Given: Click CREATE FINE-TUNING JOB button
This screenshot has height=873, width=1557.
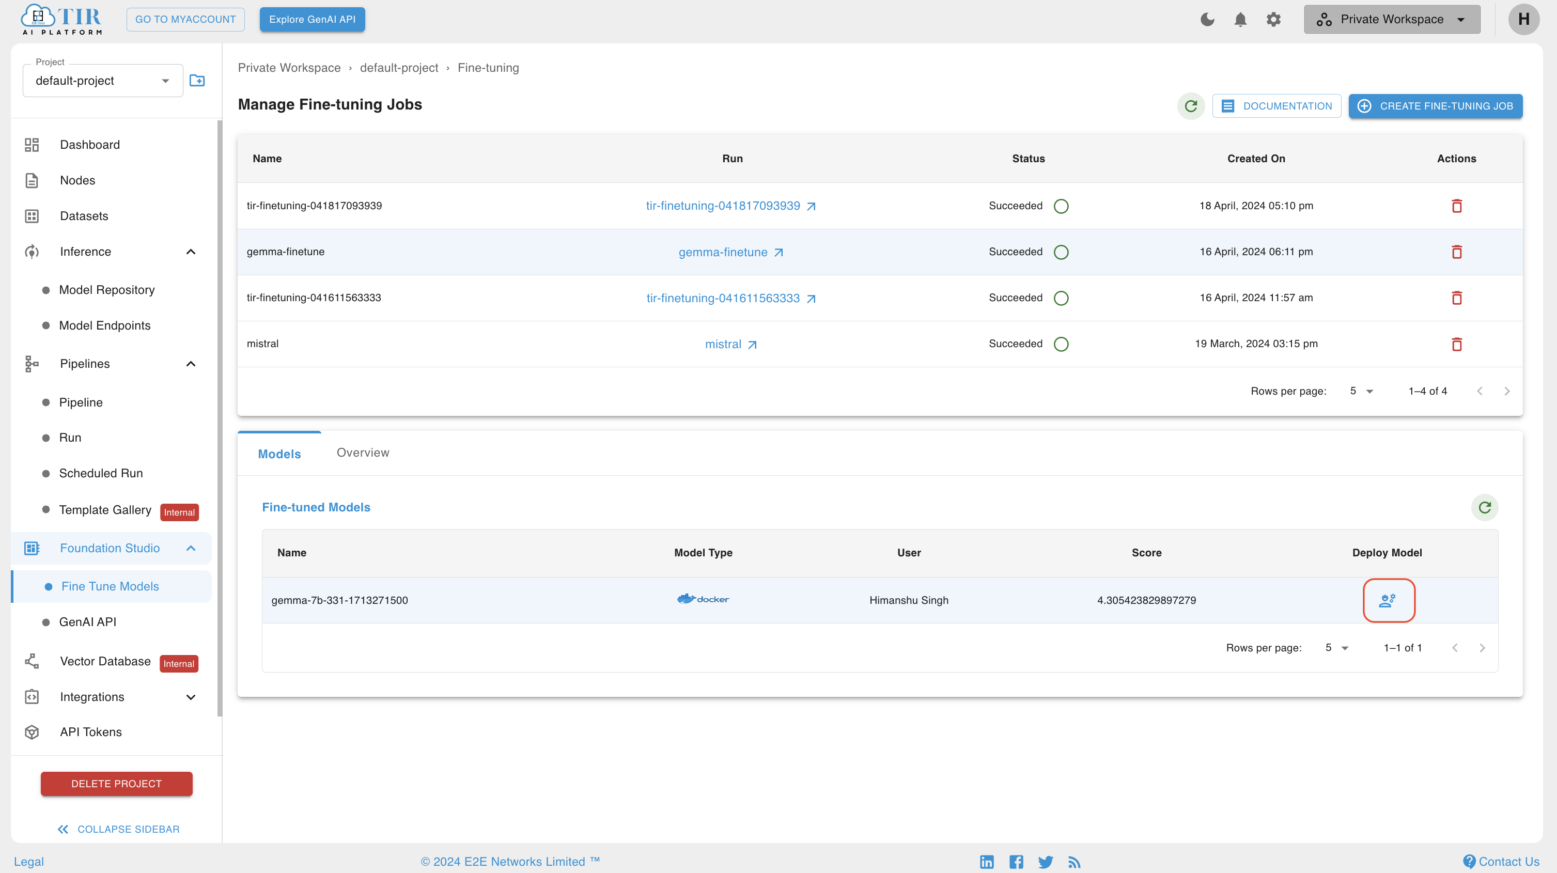Looking at the screenshot, I should 1436,106.
